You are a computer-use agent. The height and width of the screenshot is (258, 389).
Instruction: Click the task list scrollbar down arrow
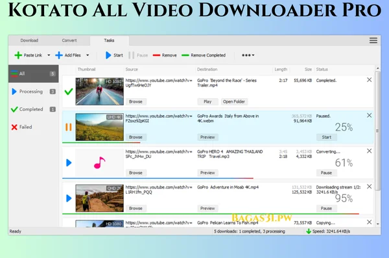(x=377, y=224)
